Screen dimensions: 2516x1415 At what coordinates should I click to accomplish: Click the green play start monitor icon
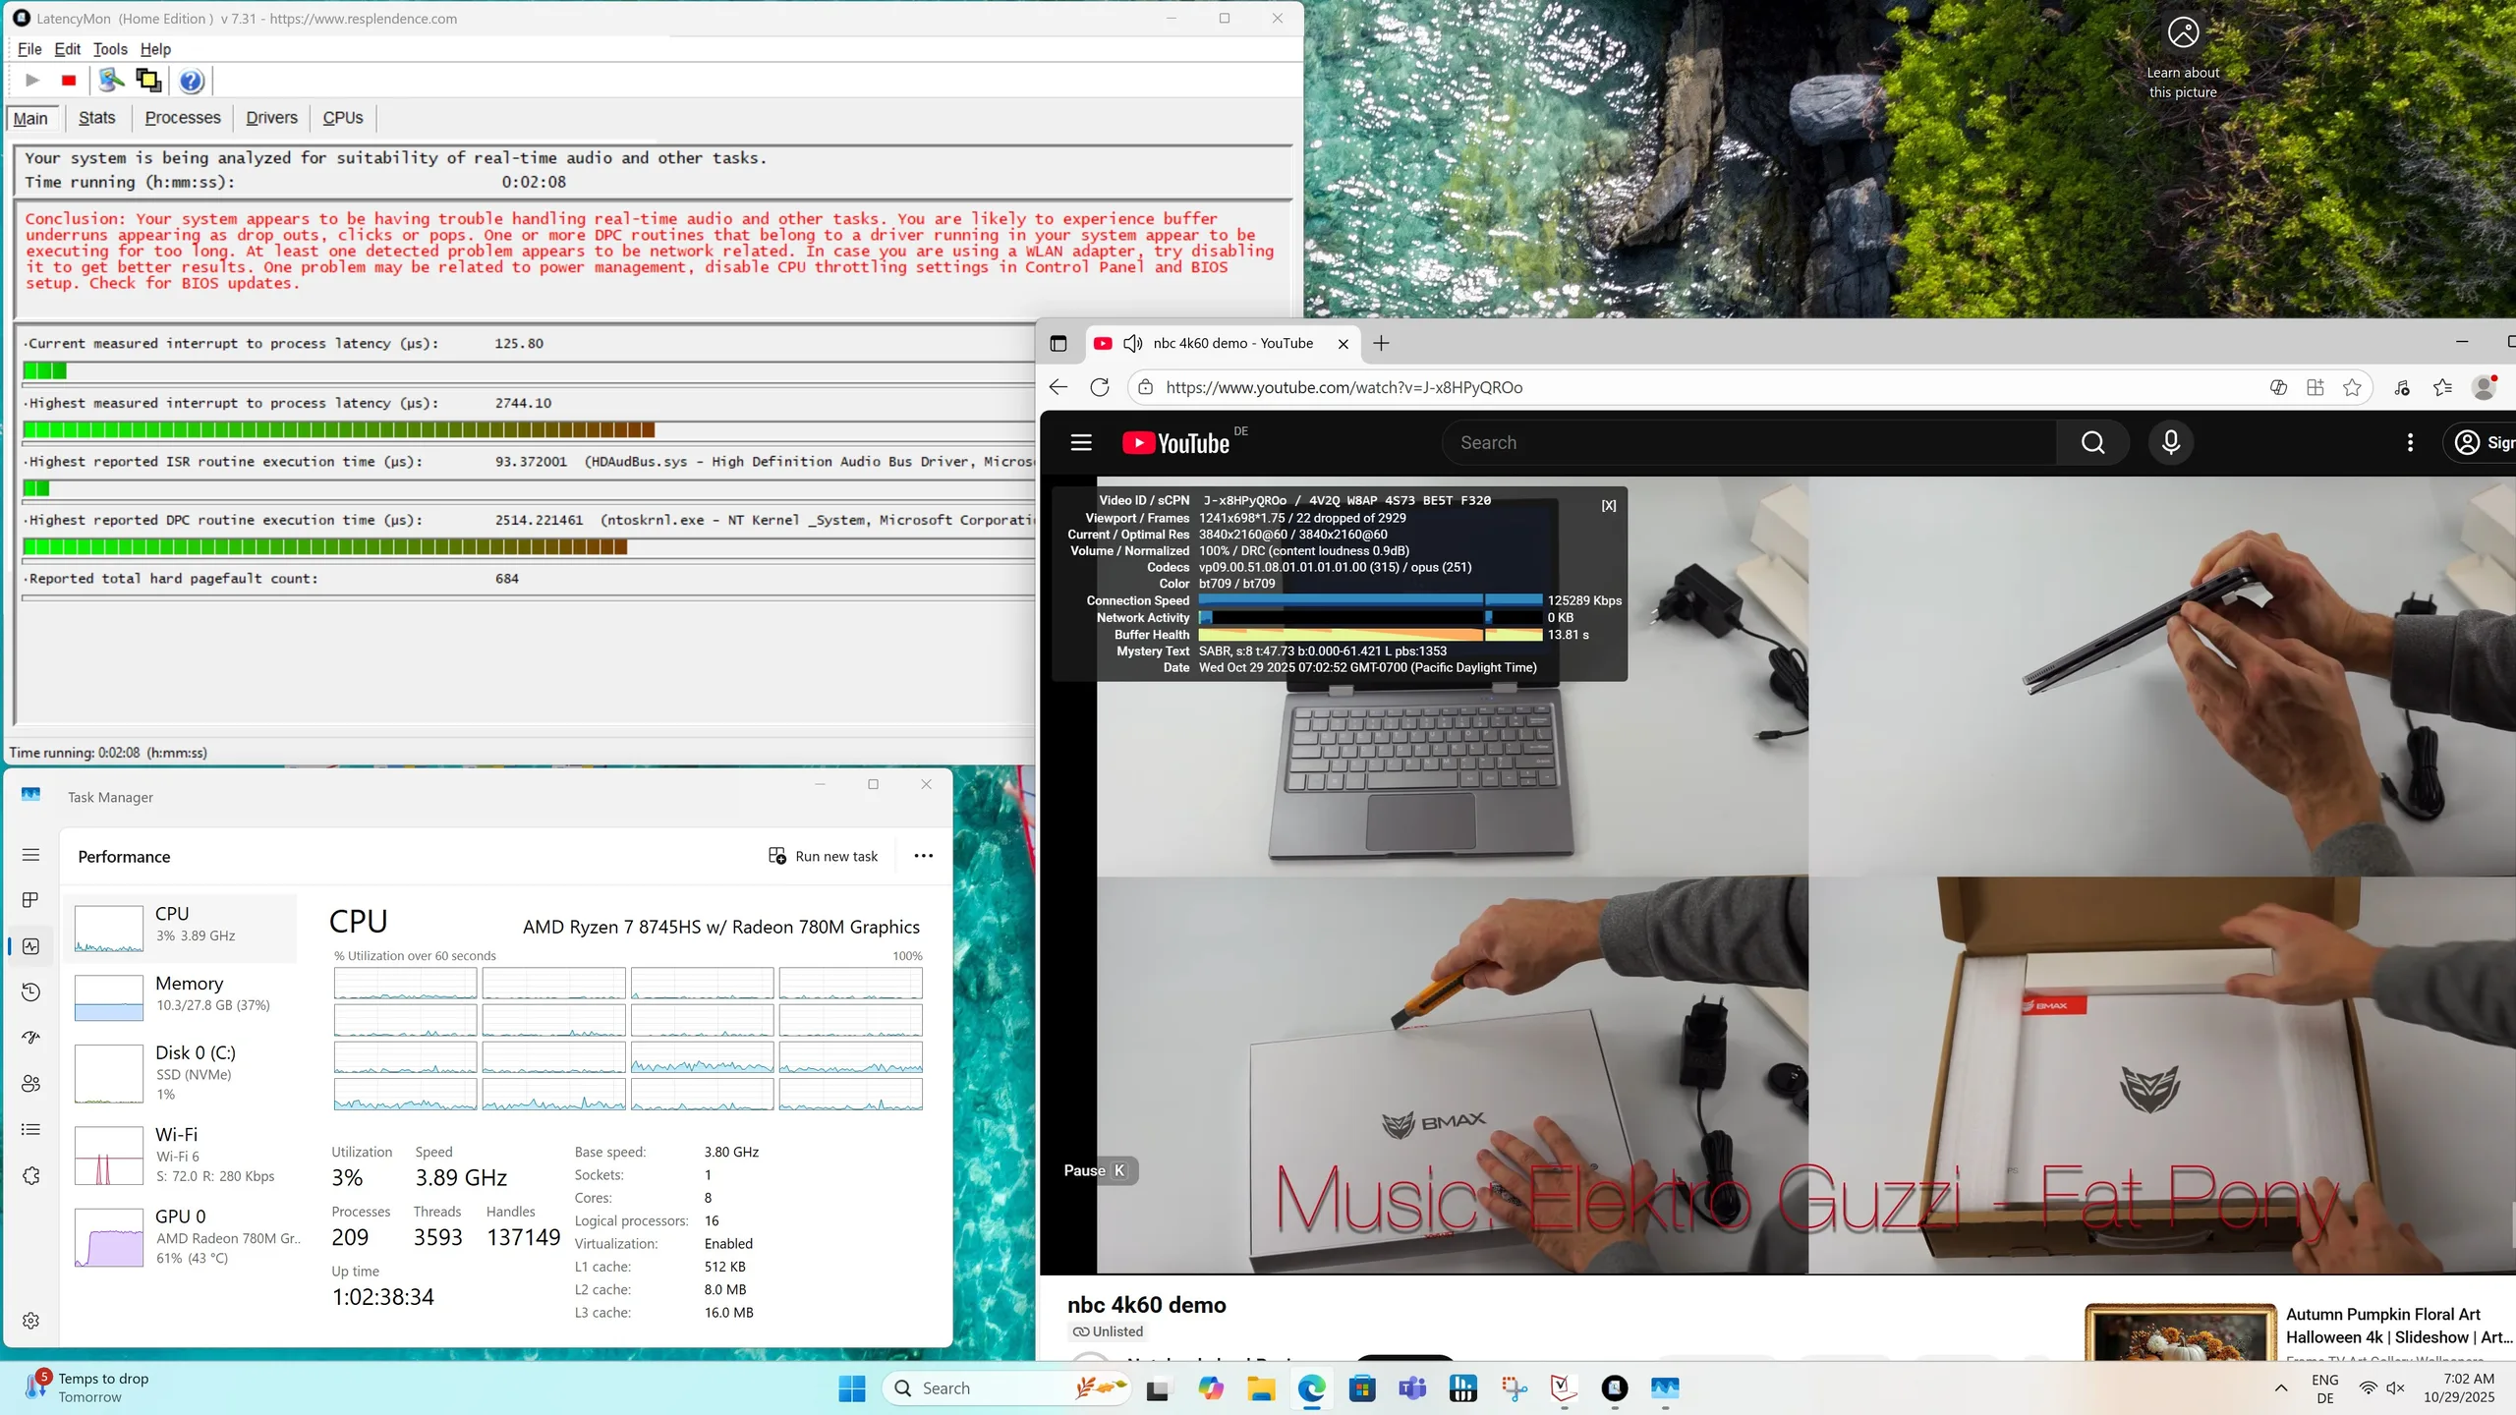point(32,81)
